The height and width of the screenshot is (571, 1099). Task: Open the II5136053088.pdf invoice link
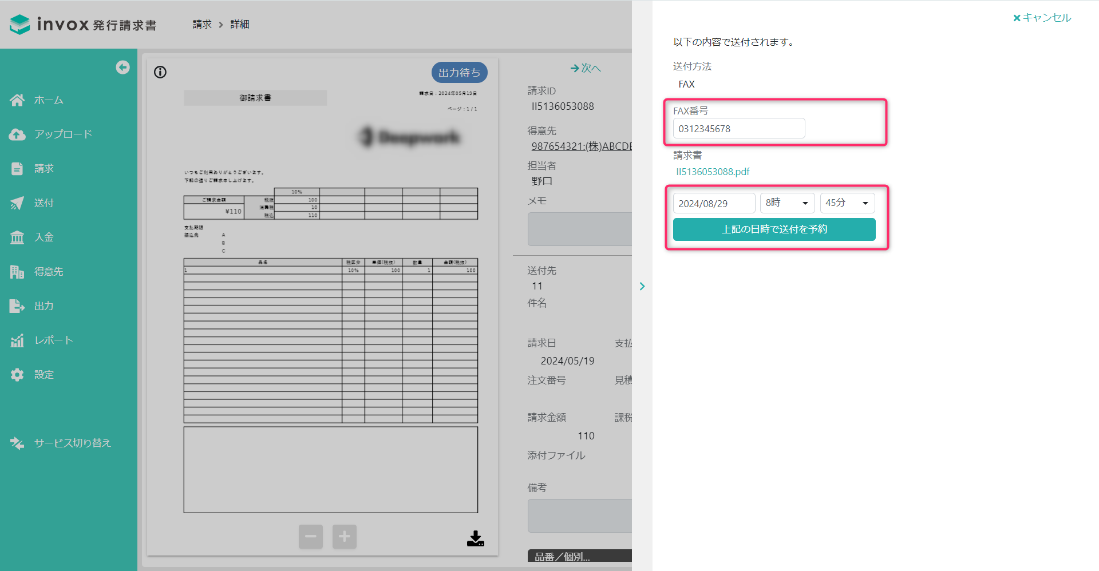[713, 171]
